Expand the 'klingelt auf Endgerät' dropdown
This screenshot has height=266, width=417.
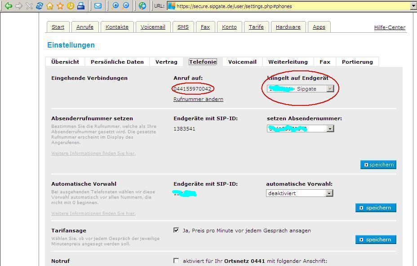330,89
